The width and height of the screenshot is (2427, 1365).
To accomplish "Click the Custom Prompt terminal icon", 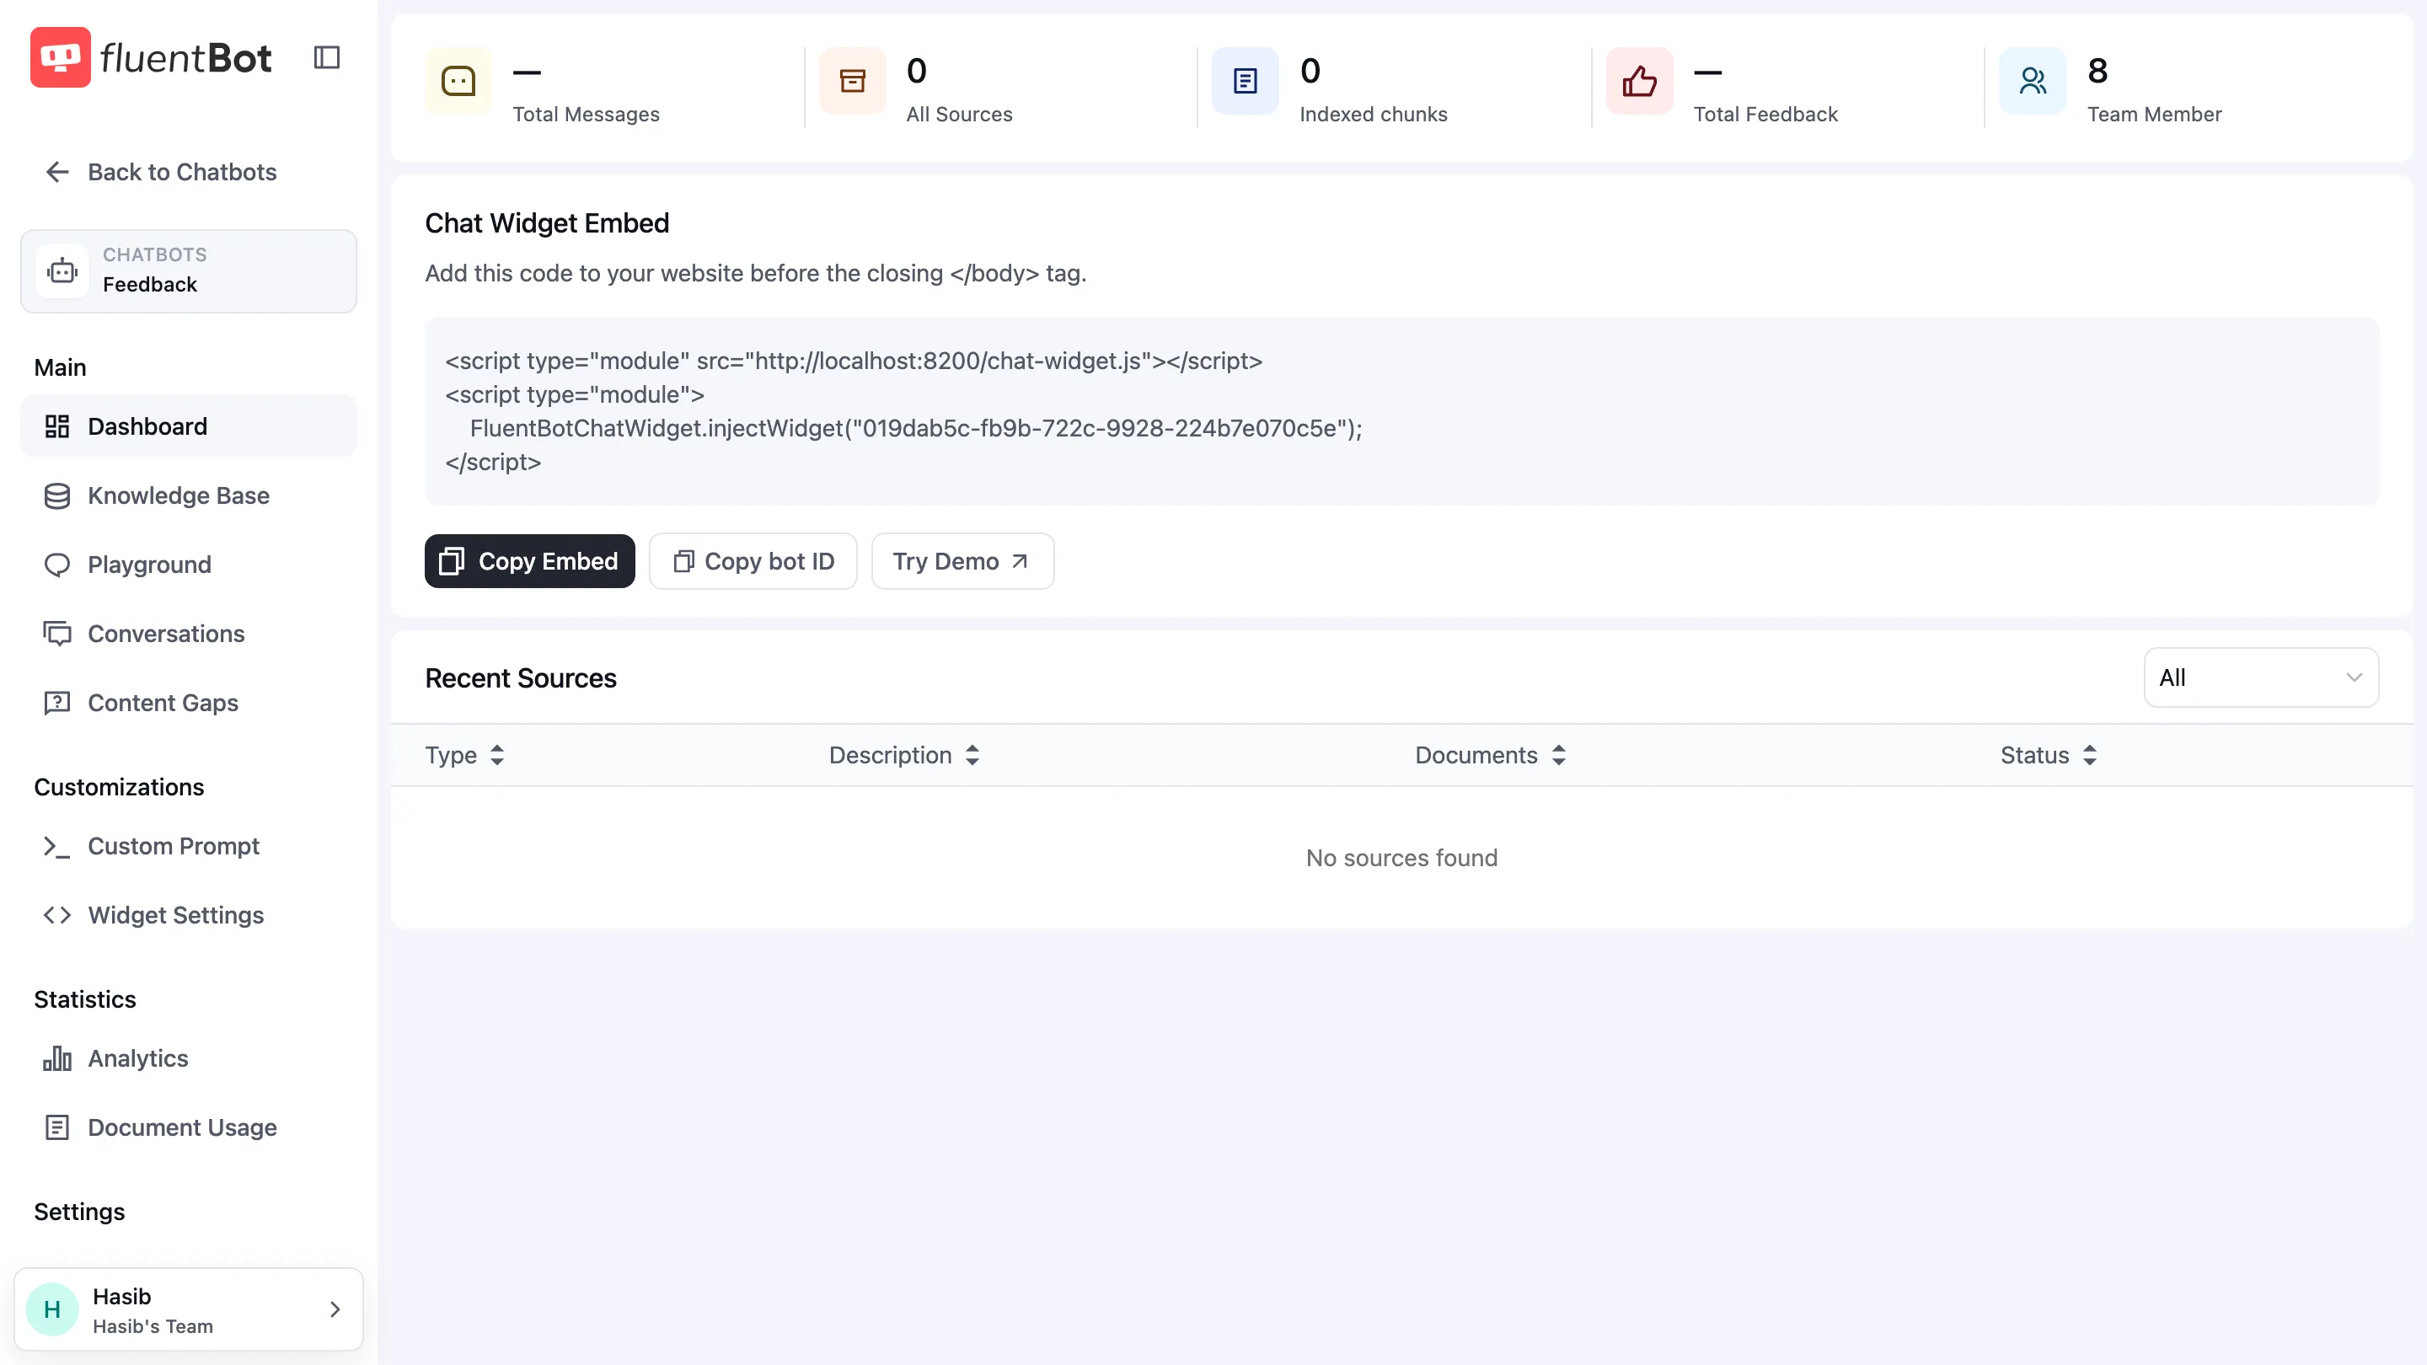I will coord(57,846).
